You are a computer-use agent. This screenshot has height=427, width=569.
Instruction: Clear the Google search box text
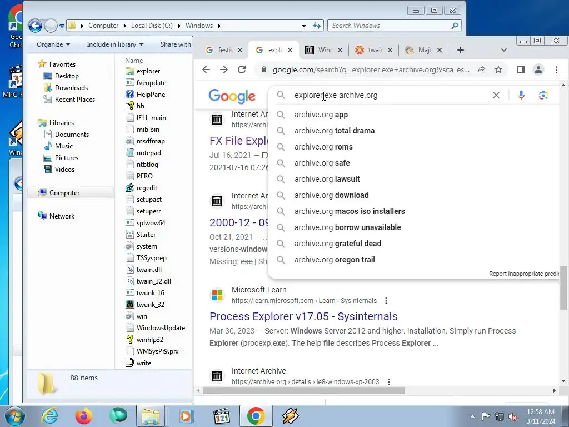496,95
